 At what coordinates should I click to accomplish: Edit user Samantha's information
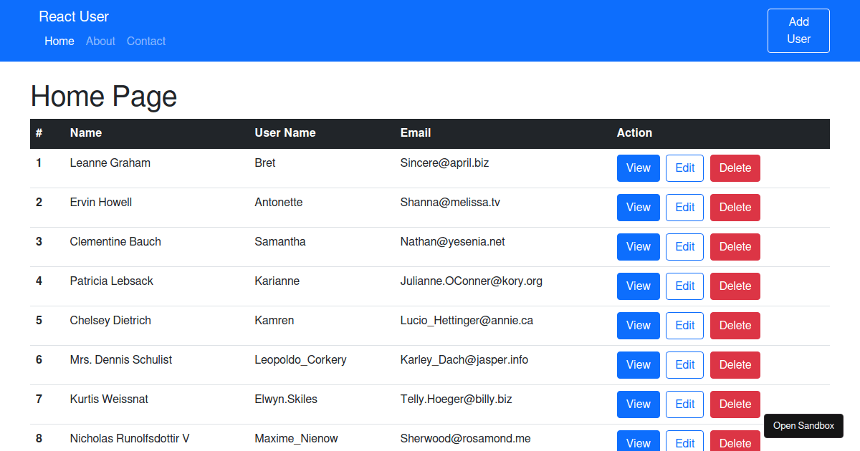[x=684, y=246]
